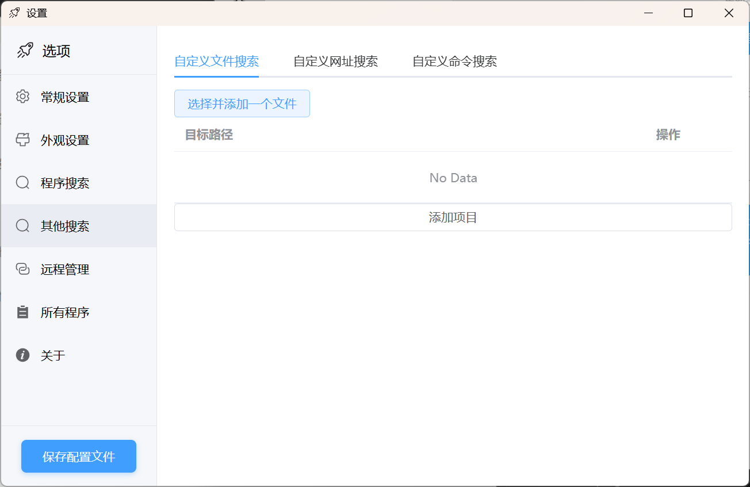The image size is (750, 487).
Task: Select the appearance icon next to 外观设置
Action: tap(22, 140)
